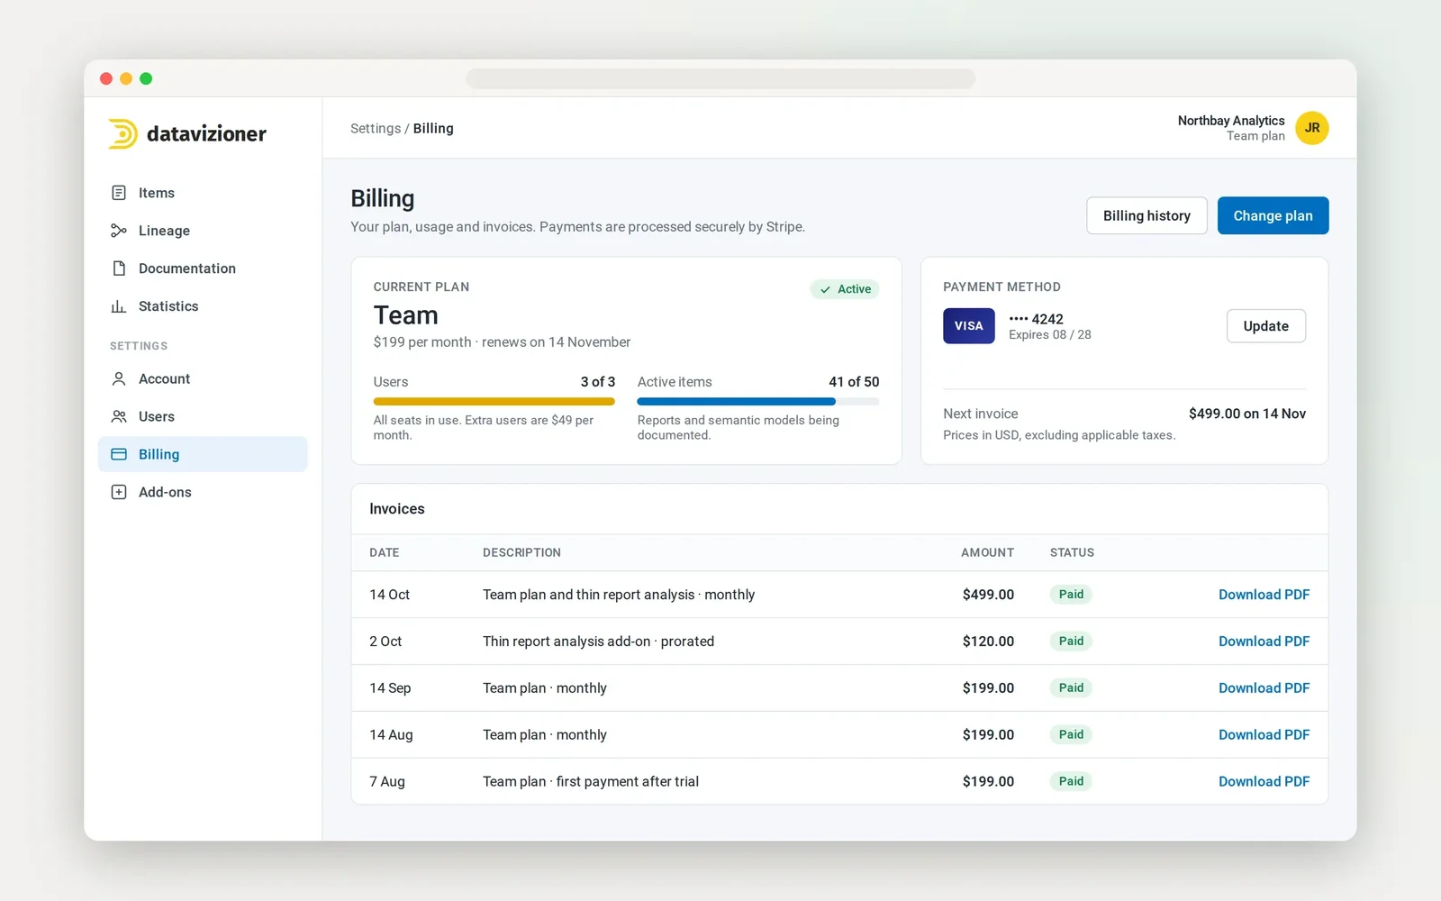
Task: Click the '3 of 3' users count
Action: 598,382
